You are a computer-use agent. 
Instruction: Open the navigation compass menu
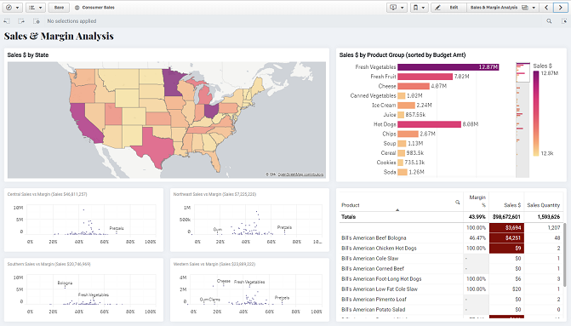point(13,8)
